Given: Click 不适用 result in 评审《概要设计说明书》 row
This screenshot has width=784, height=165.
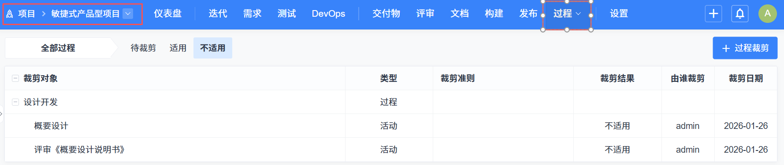Looking at the screenshot, I should tap(617, 150).
